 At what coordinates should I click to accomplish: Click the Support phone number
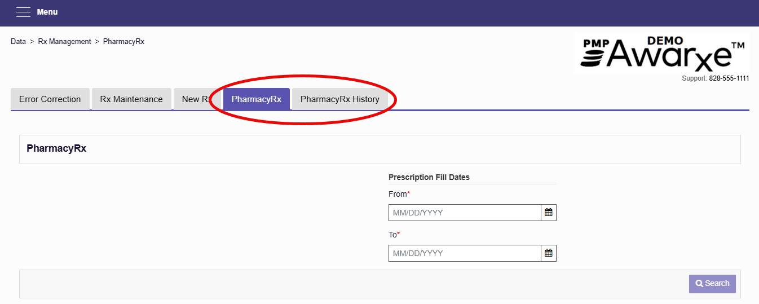pyautogui.click(x=729, y=78)
